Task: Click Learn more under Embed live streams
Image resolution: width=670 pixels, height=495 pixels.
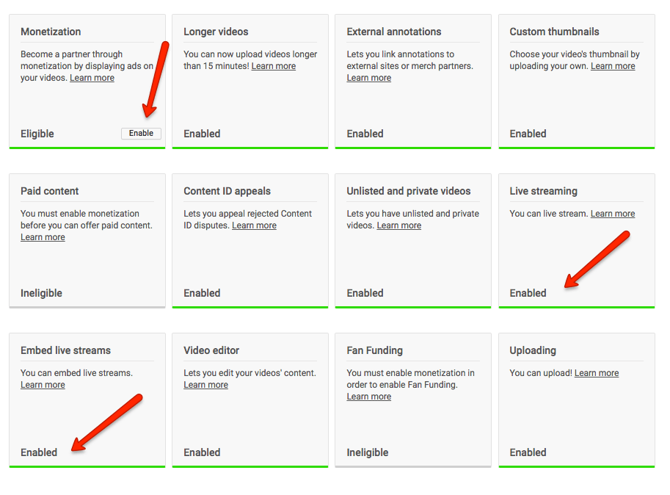Action: 43,385
